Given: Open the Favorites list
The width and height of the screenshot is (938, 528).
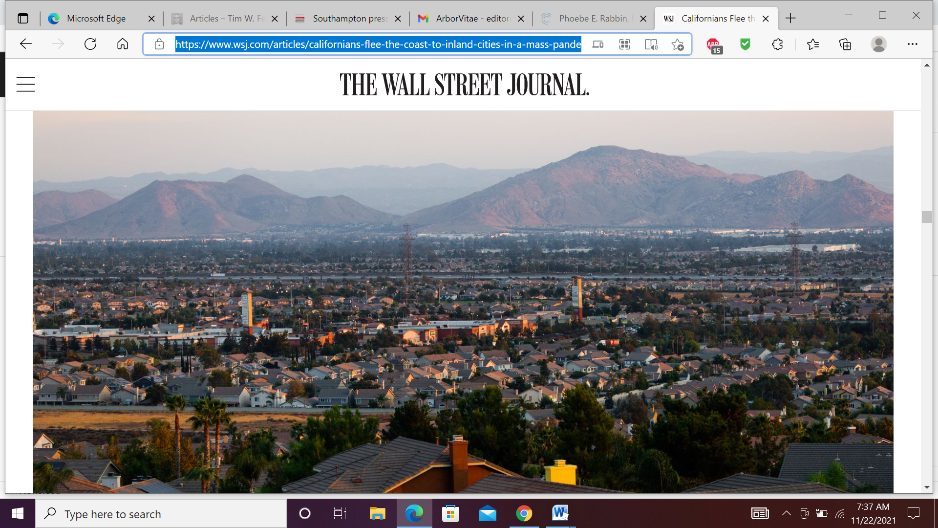Looking at the screenshot, I should [x=813, y=44].
